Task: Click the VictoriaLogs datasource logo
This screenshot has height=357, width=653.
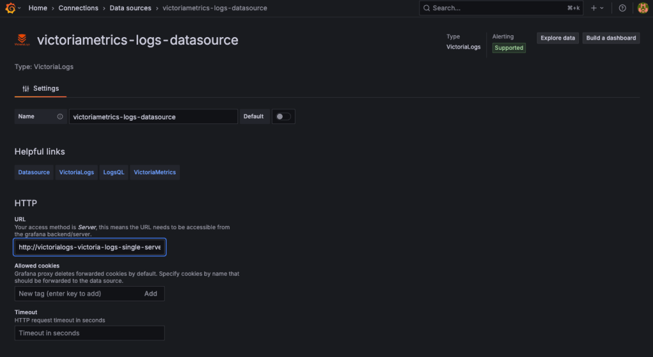Action: 22,40
